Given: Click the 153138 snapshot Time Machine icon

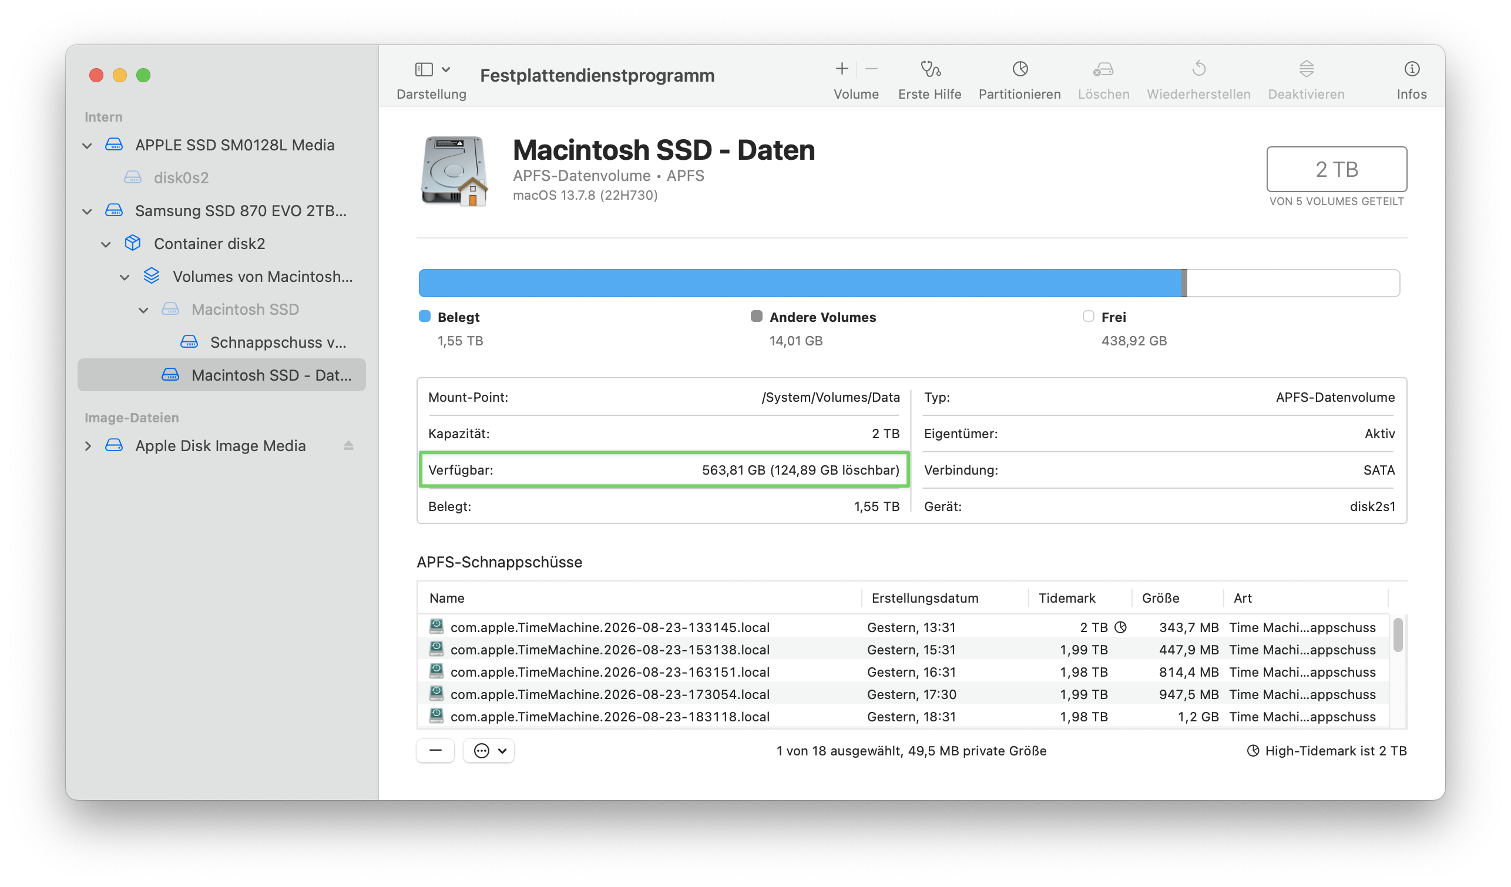Looking at the screenshot, I should [x=436, y=649].
